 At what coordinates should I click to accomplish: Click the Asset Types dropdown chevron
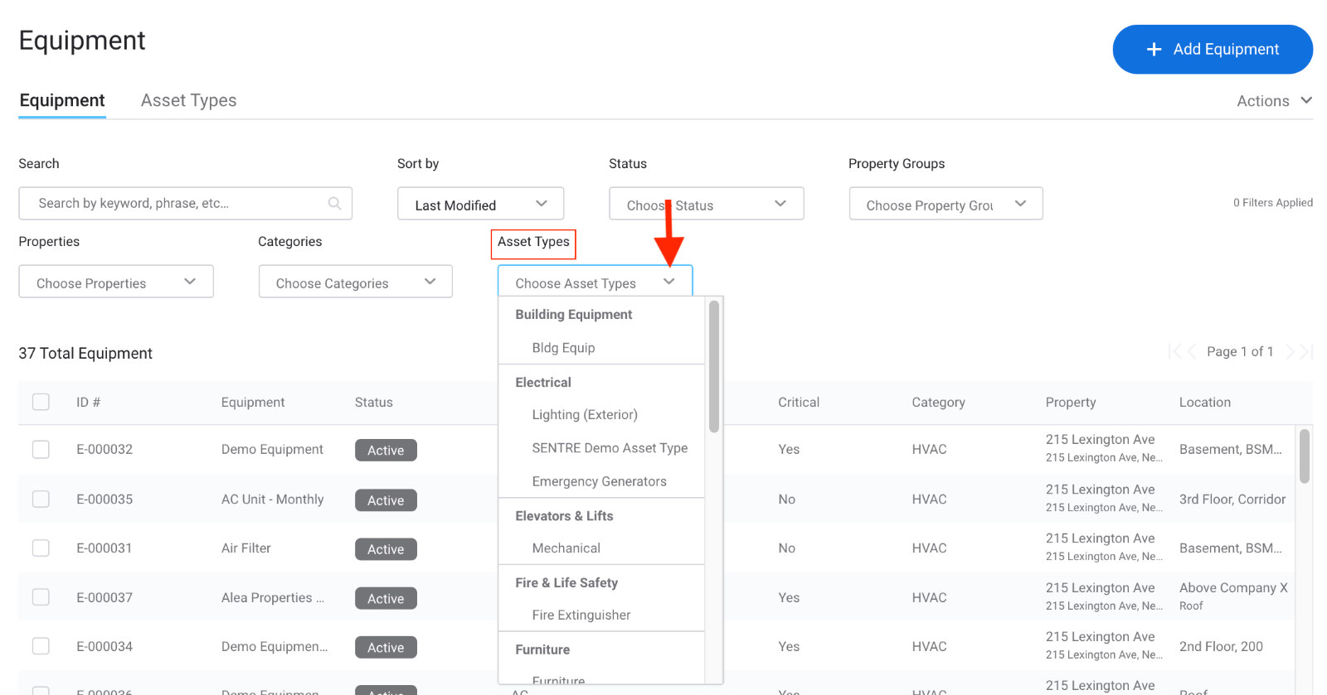click(x=668, y=282)
